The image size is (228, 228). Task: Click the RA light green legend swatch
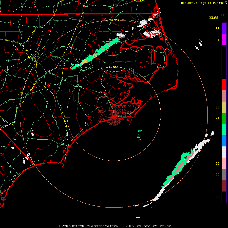pyautogui.click(x=224, y=130)
